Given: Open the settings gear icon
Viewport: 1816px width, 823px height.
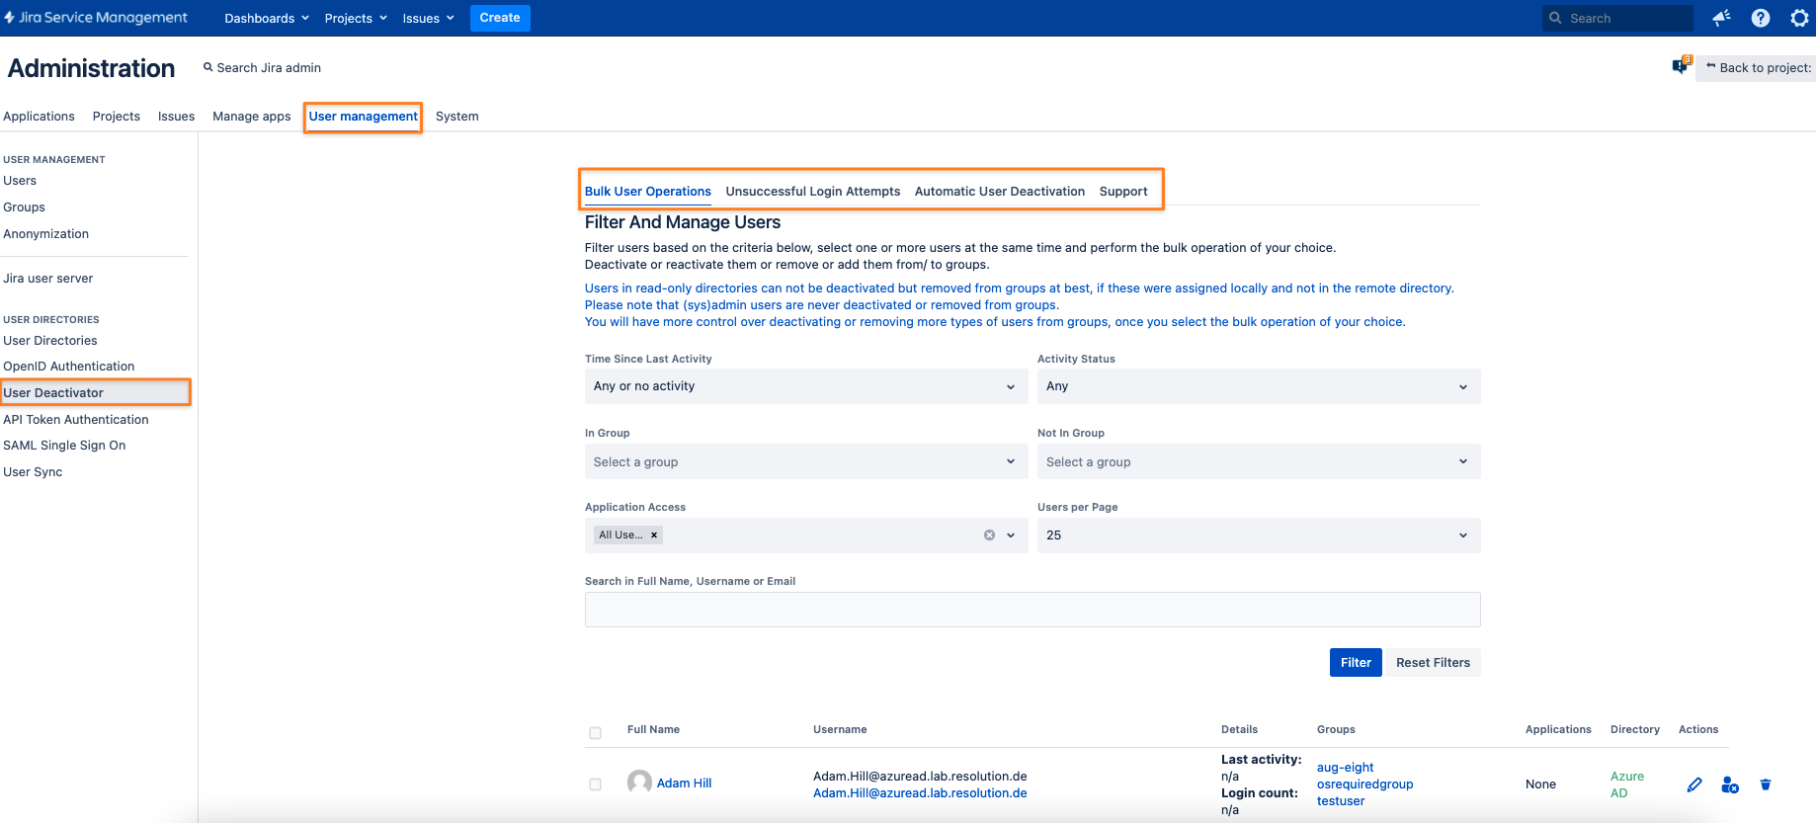Looking at the screenshot, I should tap(1799, 18).
